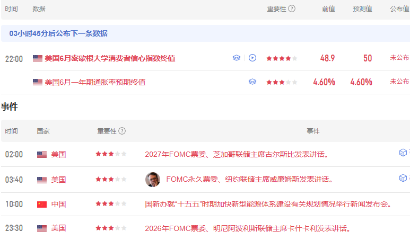Open the help icon beside events 重要性 header
Screen dimensions: 410x240
(x=122, y=131)
